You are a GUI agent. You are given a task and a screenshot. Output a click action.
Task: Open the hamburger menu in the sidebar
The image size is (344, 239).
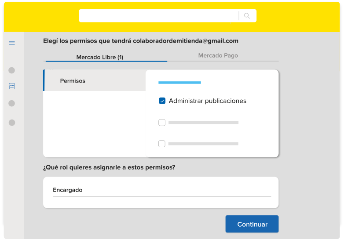point(12,43)
